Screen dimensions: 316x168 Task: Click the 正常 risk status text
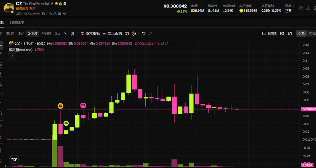point(288,11)
